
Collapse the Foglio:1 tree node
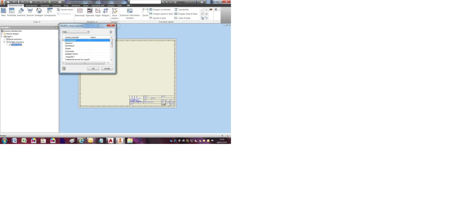2,37
